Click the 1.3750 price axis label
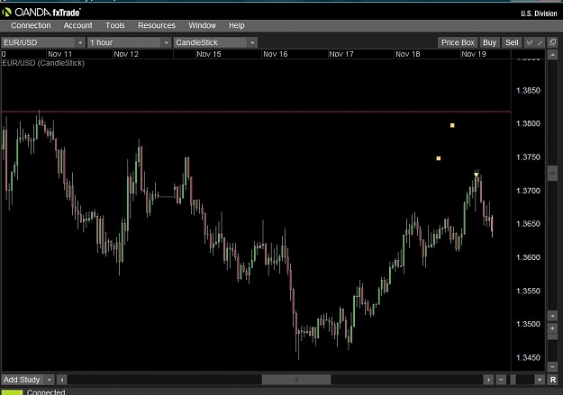 tap(528, 157)
